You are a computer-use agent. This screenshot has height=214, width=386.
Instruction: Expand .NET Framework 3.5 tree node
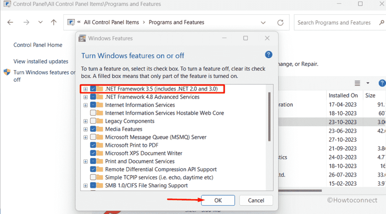pos(85,89)
